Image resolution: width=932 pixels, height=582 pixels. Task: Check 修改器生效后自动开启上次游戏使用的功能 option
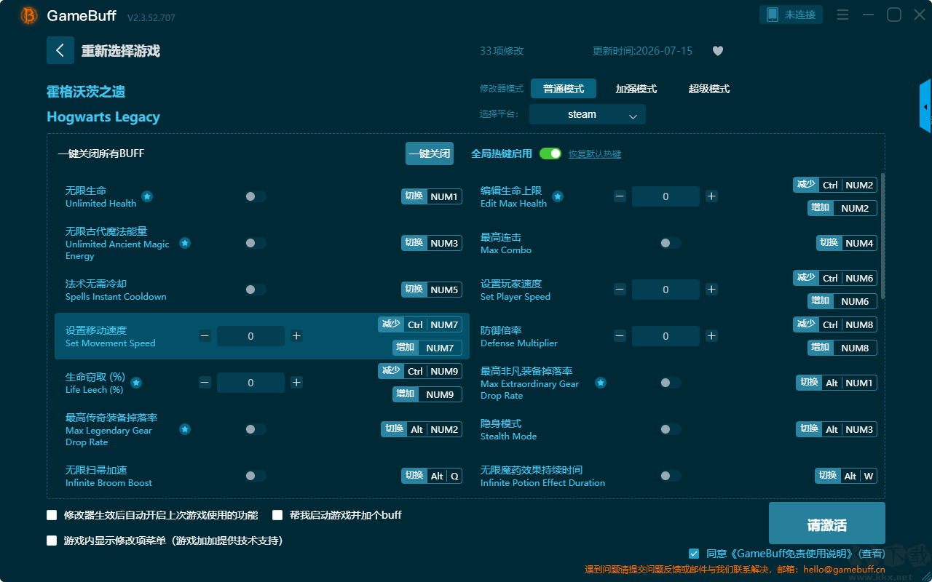(x=52, y=515)
